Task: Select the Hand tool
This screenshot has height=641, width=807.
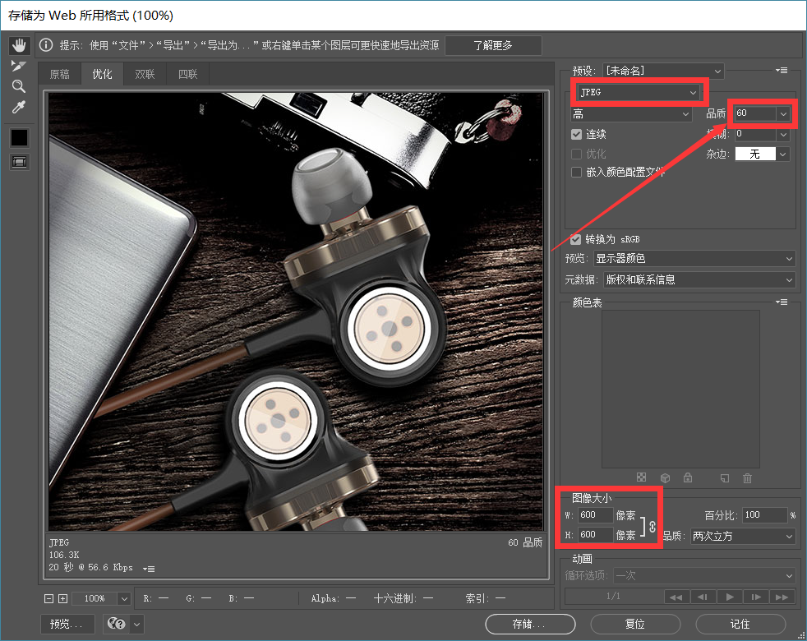Action: [19, 45]
